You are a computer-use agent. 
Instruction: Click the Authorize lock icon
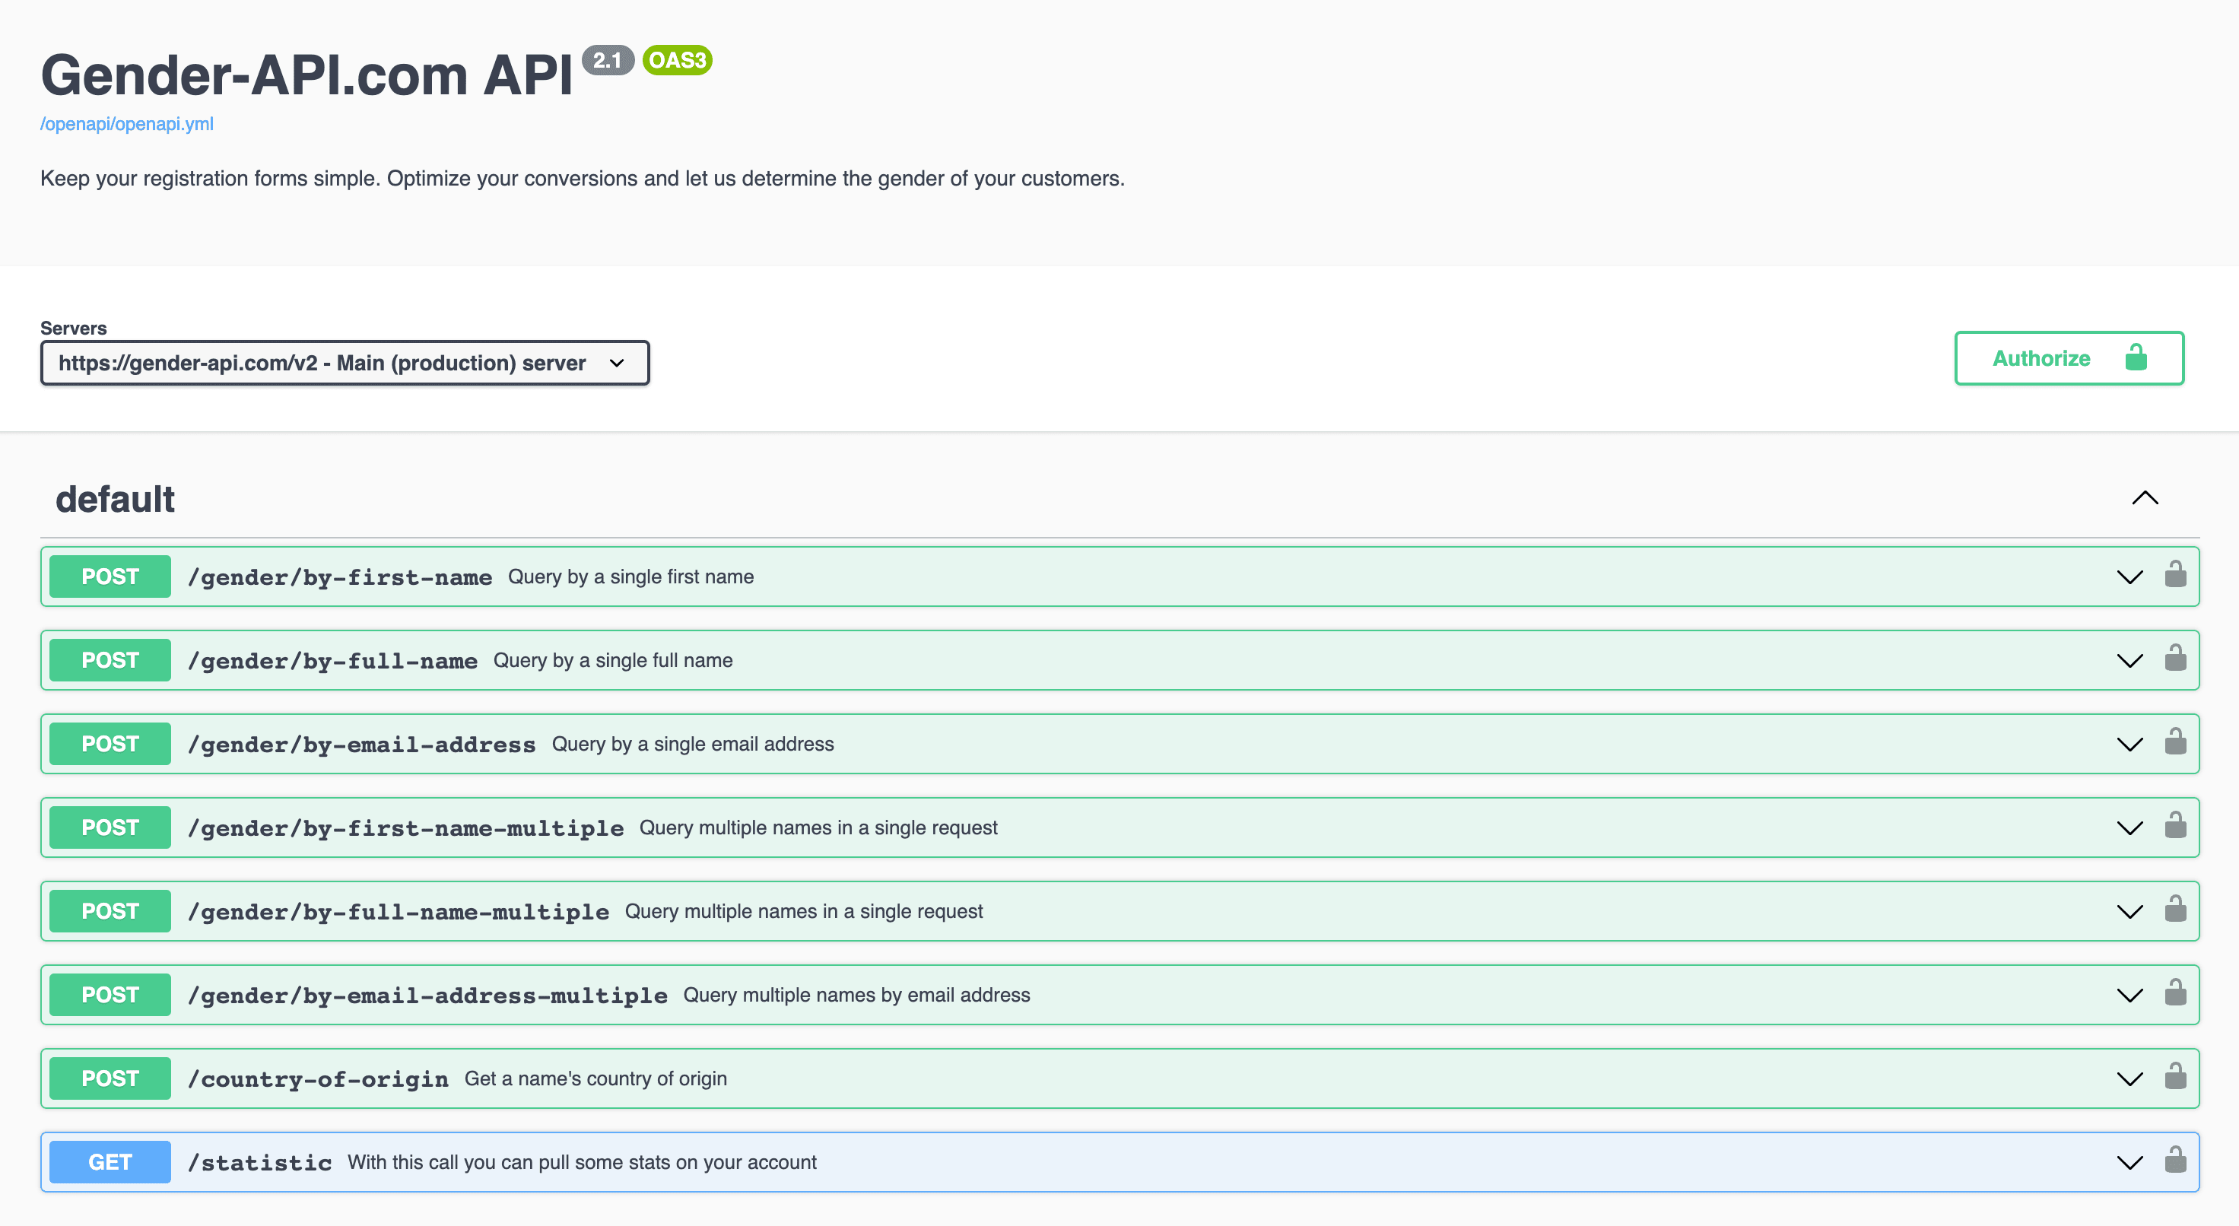coord(2139,357)
